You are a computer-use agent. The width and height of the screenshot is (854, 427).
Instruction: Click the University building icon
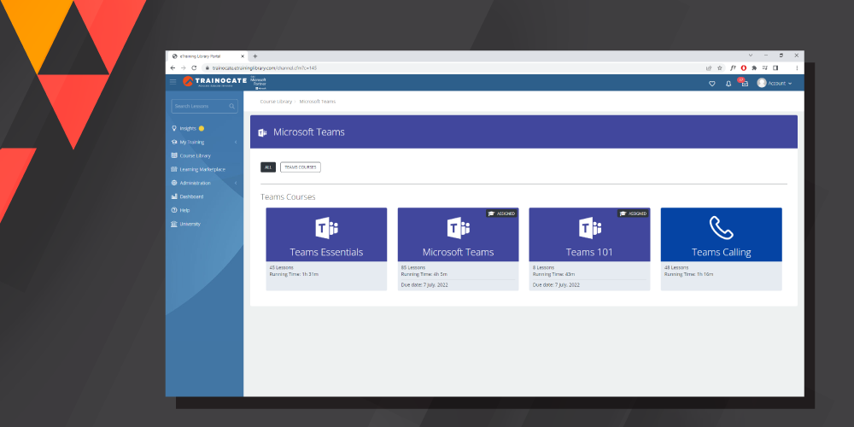point(174,224)
